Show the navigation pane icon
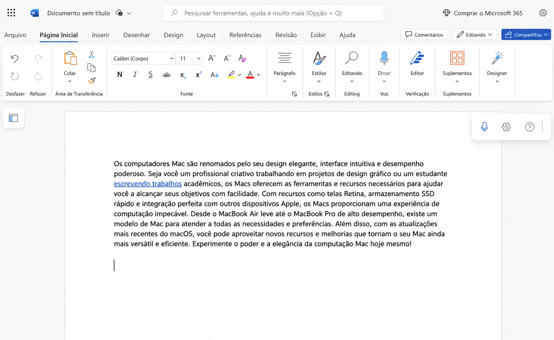Image resolution: width=554 pixels, height=340 pixels. pyautogui.click(x=13, y=118)
